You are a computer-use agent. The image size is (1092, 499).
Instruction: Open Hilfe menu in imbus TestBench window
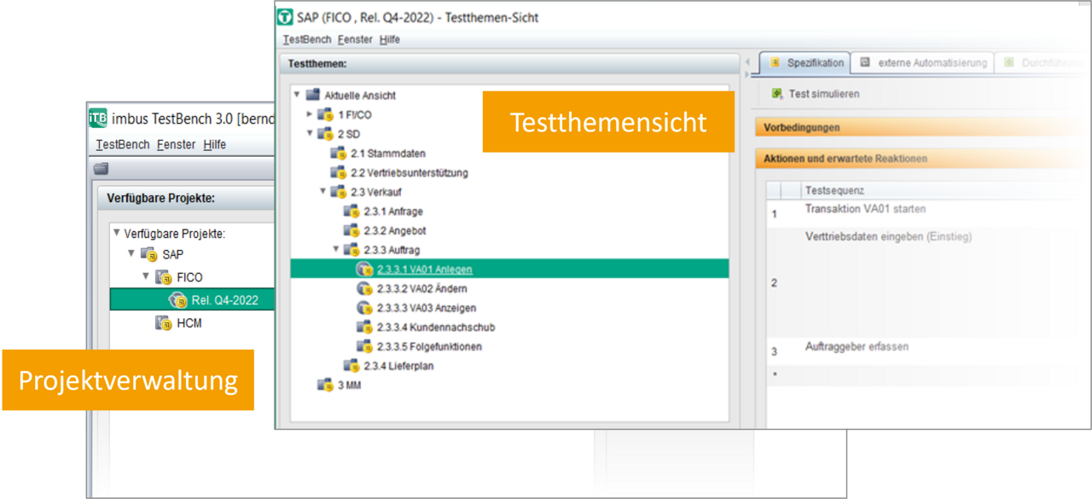click(x=215, y=145)
